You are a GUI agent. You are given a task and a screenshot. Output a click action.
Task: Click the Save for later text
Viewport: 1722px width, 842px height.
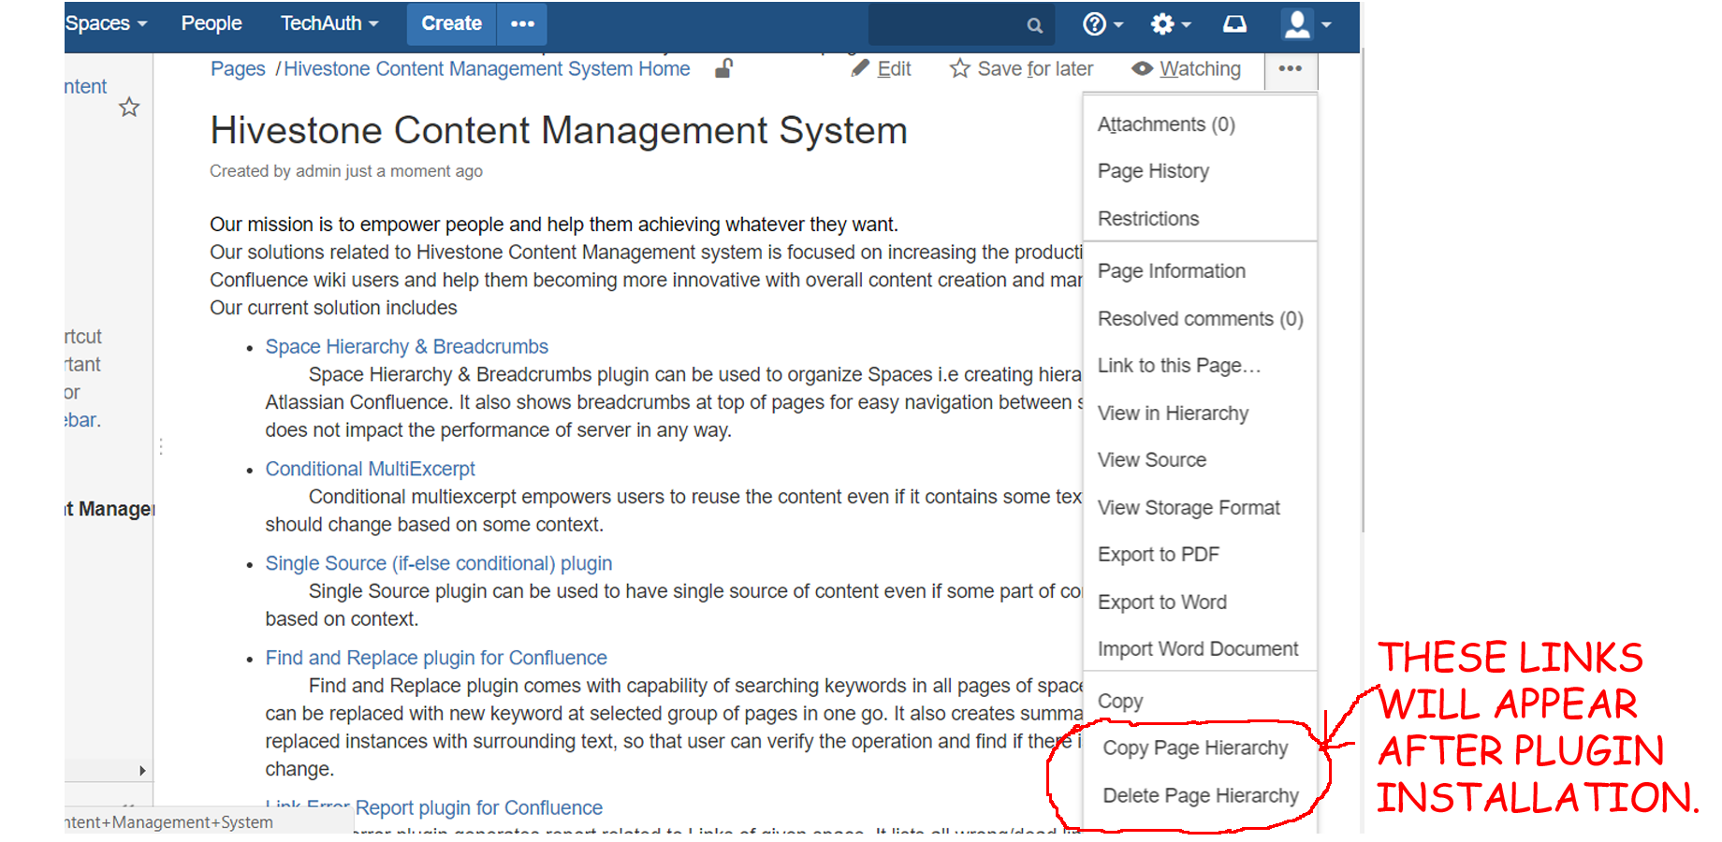[1035, 69]
